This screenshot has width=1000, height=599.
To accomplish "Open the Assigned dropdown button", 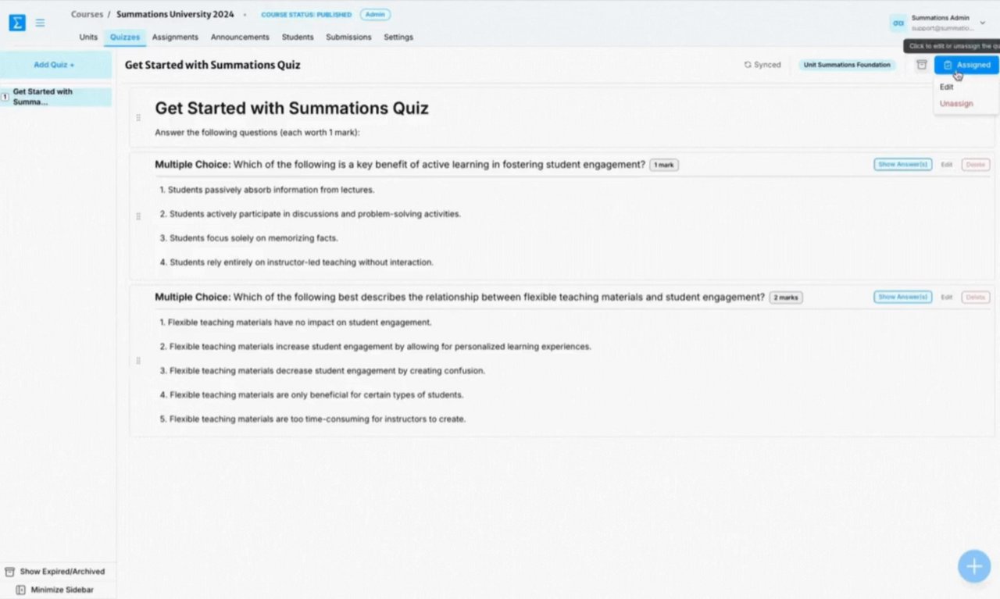I will coord(966,65).
